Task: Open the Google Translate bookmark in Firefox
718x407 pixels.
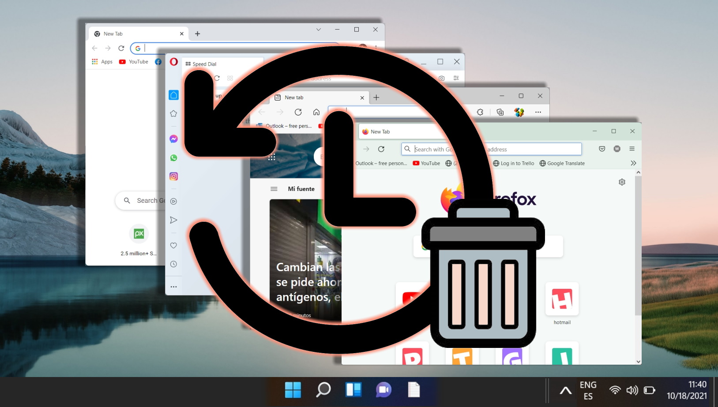Action: click(x=562, y=163)
